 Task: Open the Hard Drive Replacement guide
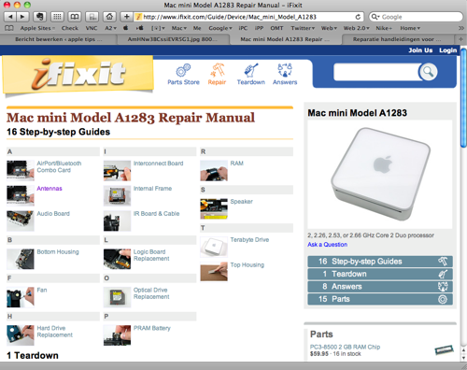(x=54, y=332)
